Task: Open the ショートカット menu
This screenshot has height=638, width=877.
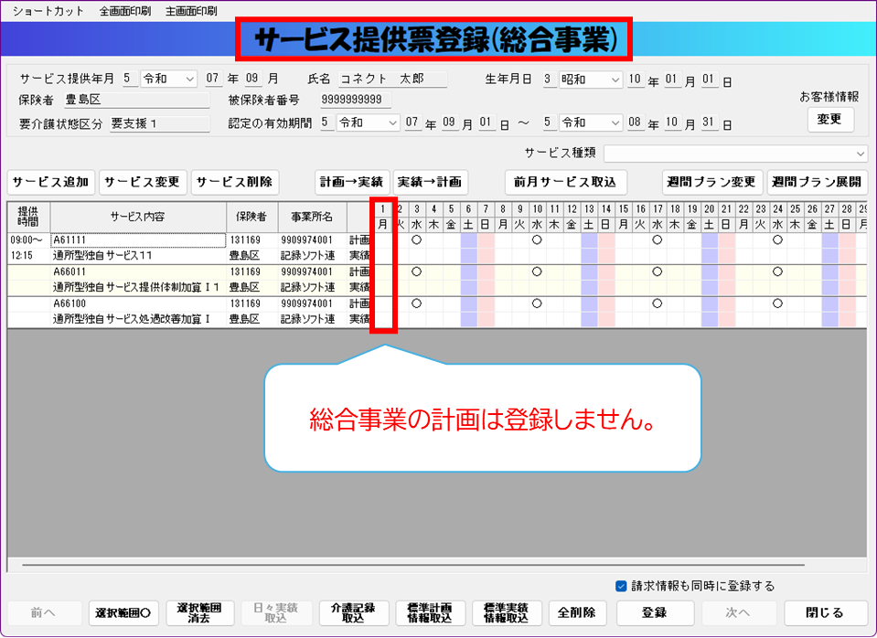Action: 48,11
